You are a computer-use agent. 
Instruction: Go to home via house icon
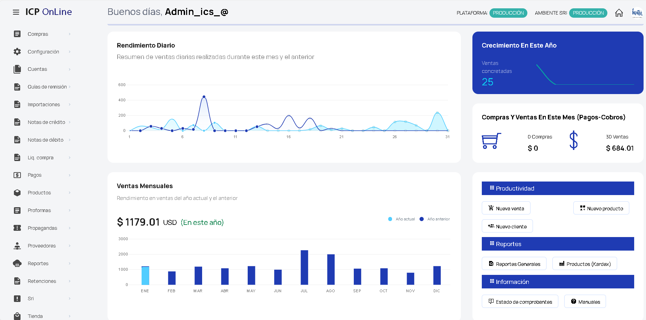coord(619,13)
